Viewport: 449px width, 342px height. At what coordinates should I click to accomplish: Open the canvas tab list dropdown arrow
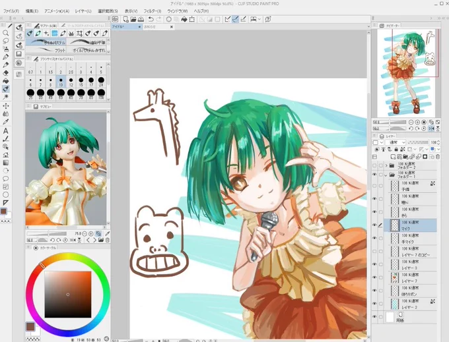pos(368,26)
